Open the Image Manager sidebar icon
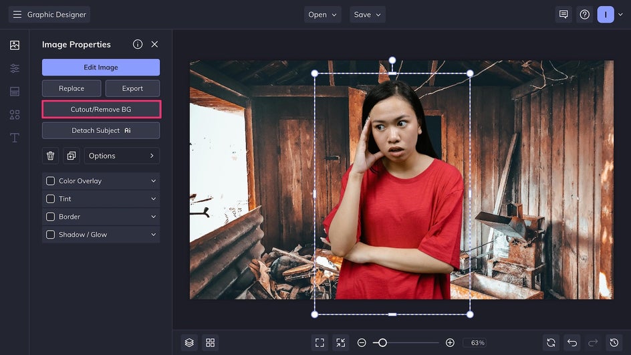Viewport: 631px width, 355px height. point(15,45)
